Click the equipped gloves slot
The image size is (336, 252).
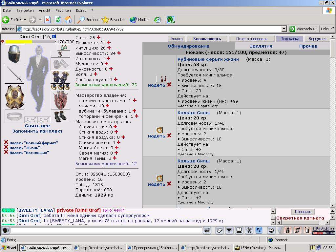tap(60, 77)
